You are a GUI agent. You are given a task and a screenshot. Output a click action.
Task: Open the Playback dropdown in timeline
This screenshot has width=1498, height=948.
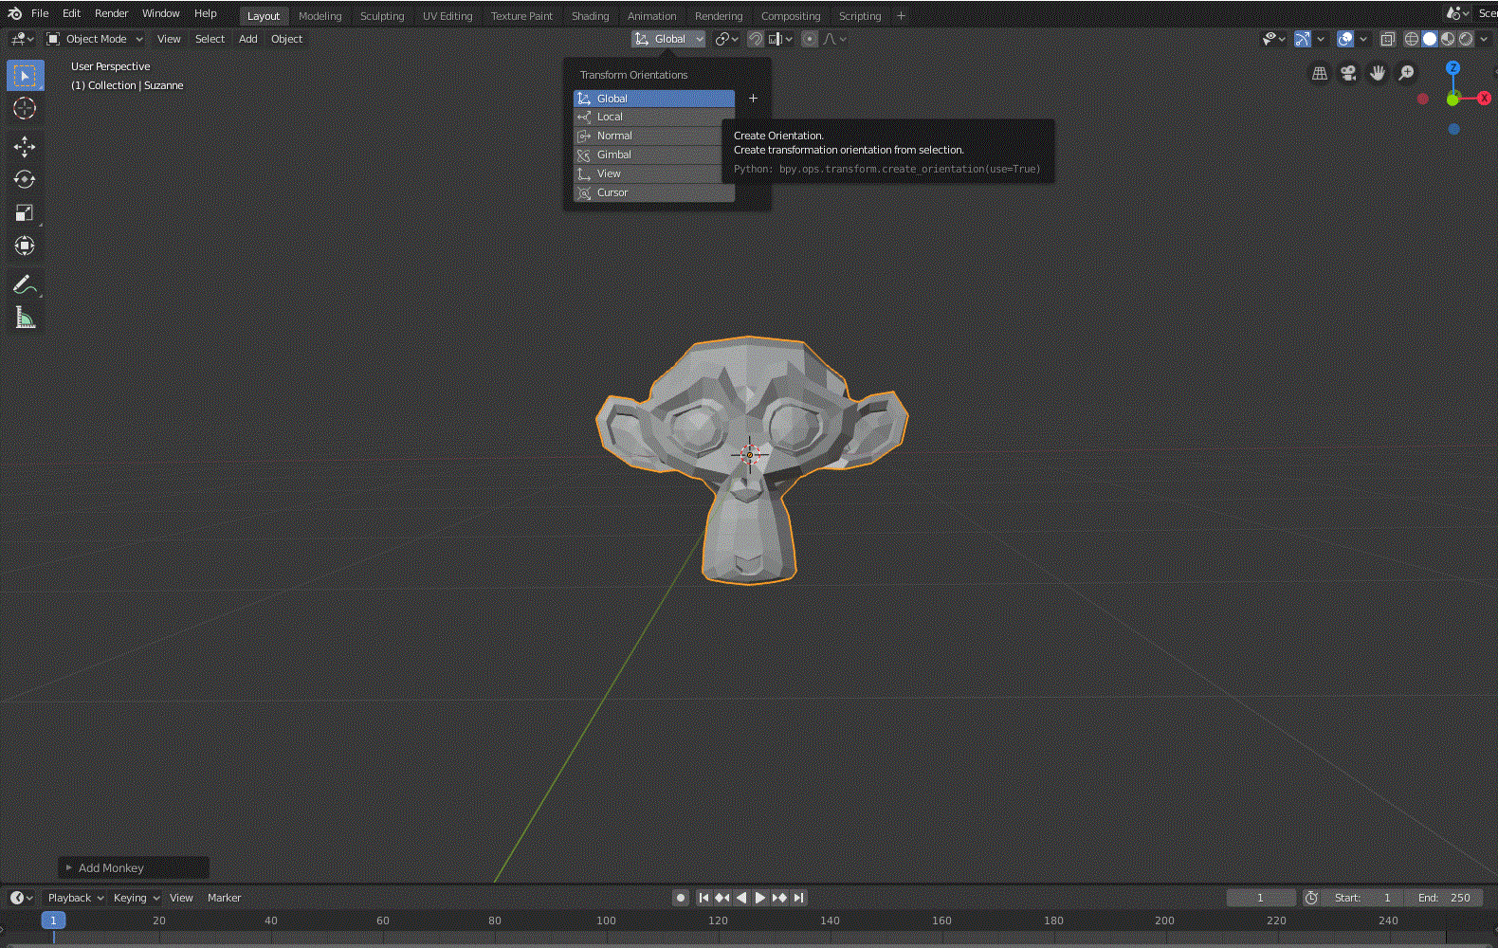click(76, 898)
